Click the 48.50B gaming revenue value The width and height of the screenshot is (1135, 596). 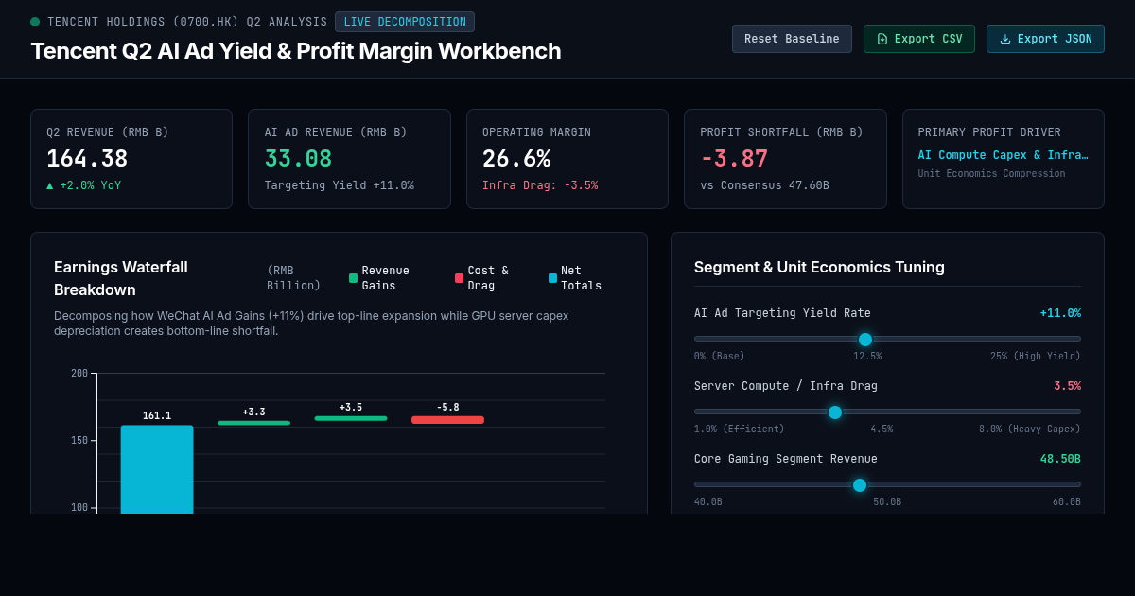click(x=1060, y=459)
